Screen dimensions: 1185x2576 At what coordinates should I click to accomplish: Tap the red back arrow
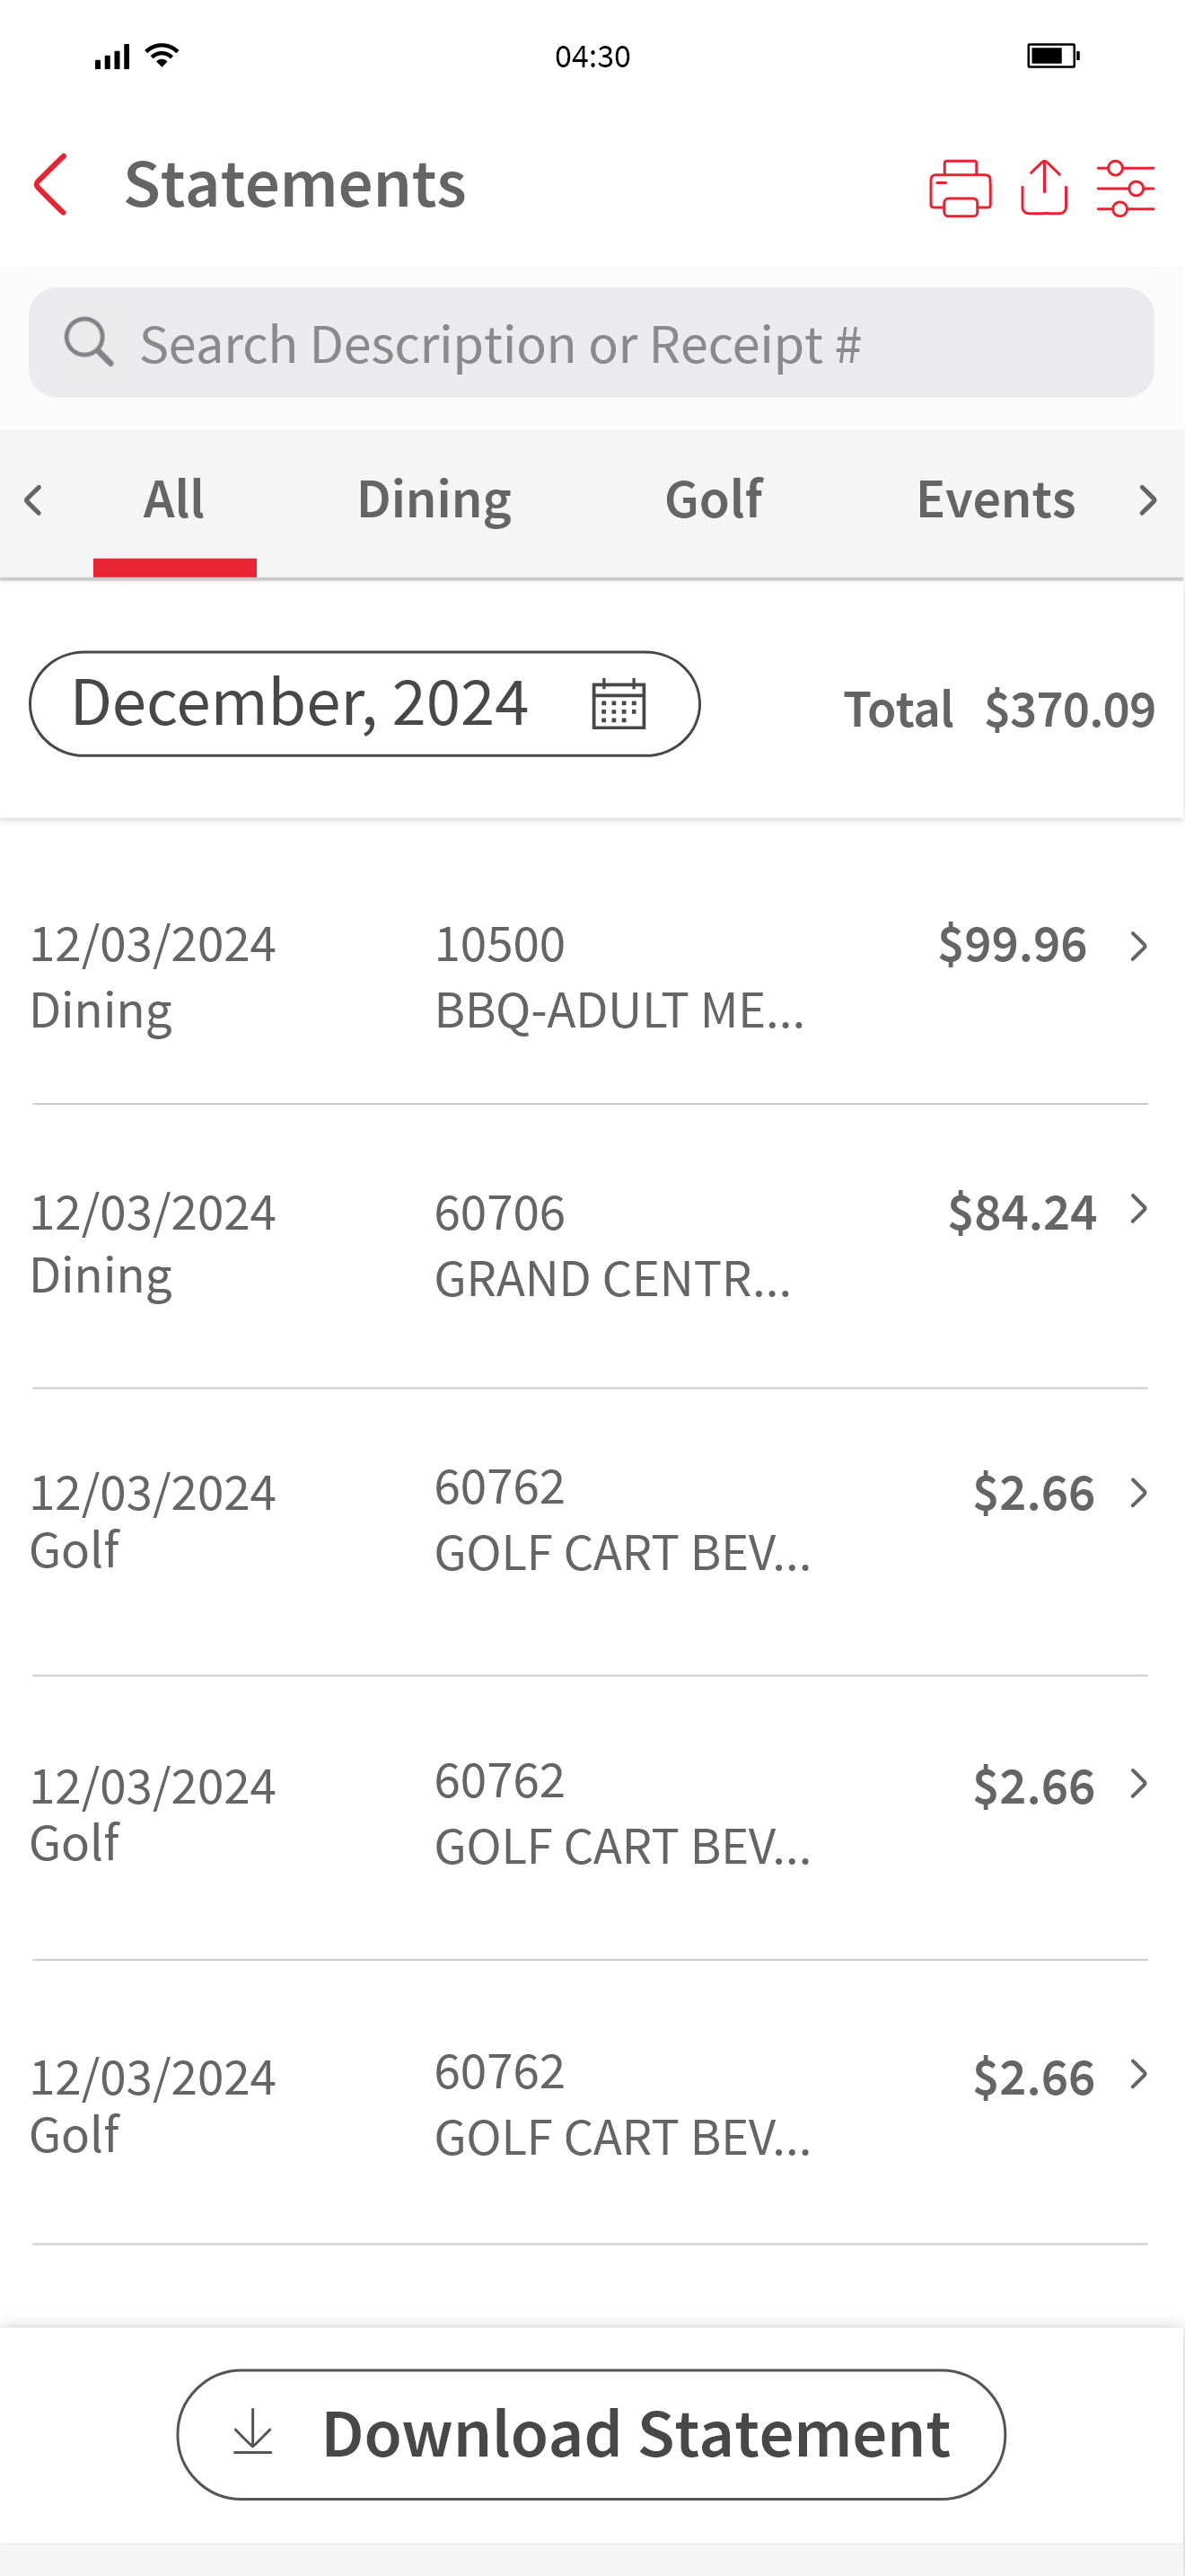point(50,185)
